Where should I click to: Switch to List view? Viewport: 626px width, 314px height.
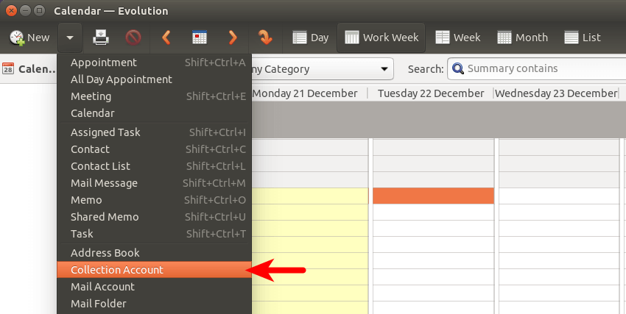[582, 38]
